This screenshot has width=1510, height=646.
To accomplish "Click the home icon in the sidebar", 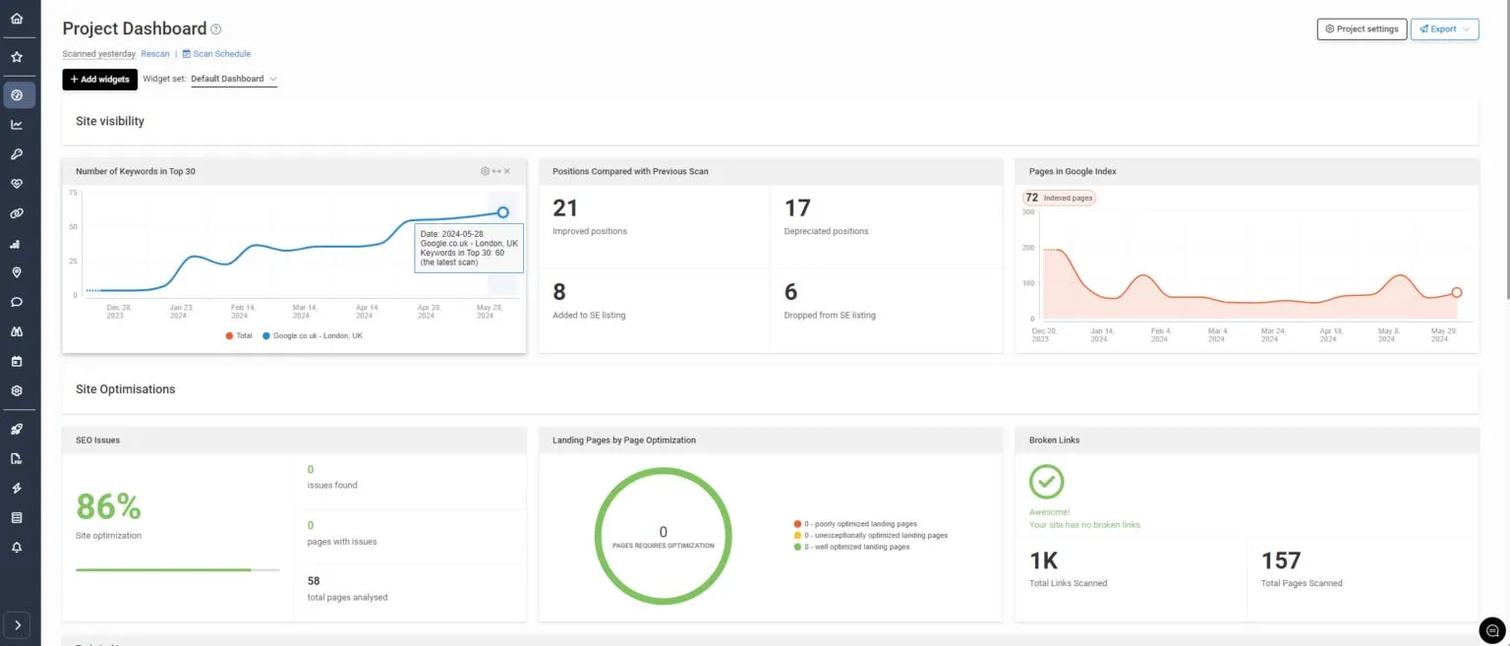I will (x=17, y=19).
